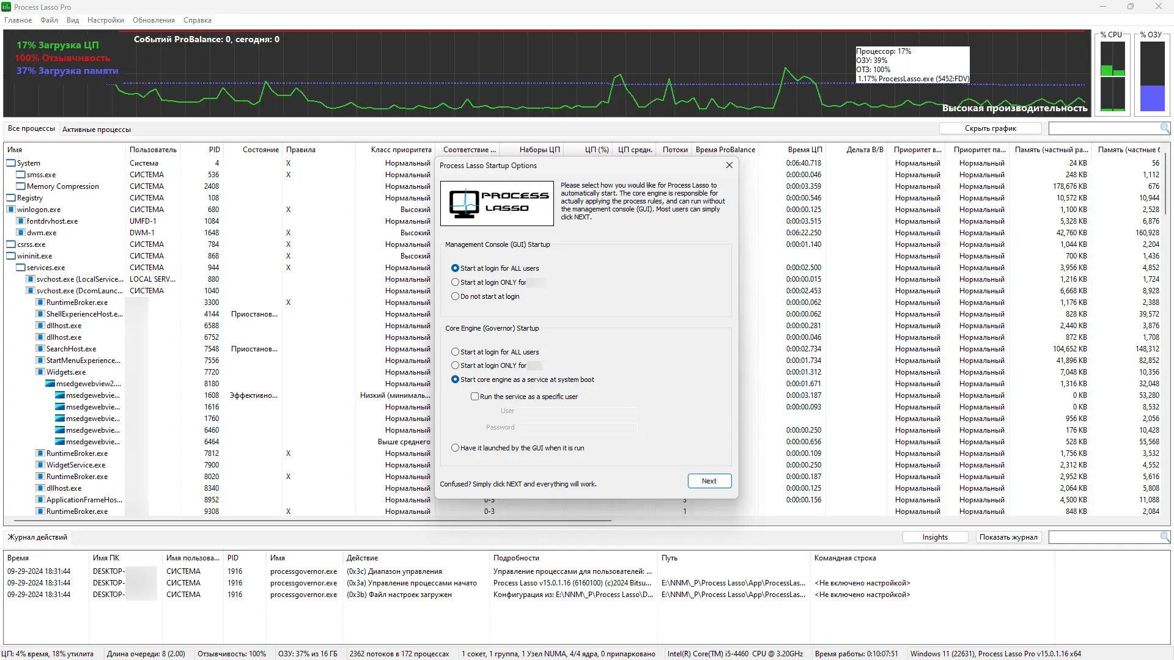The image size is (1174, 660).
Task: Select GUI 'Do not start at login'
Action: pyautogui.click(x=455, y=296)
